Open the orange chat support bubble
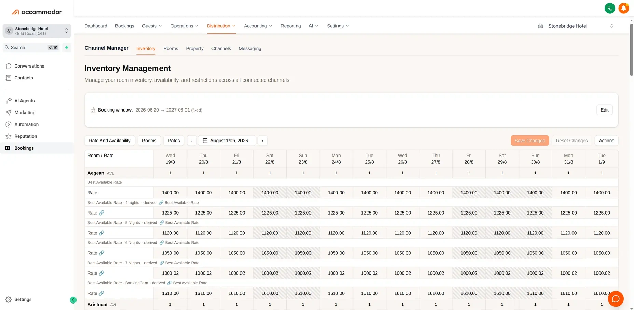The width and height of the screenshot is (634, 310). tap(616, 299)
